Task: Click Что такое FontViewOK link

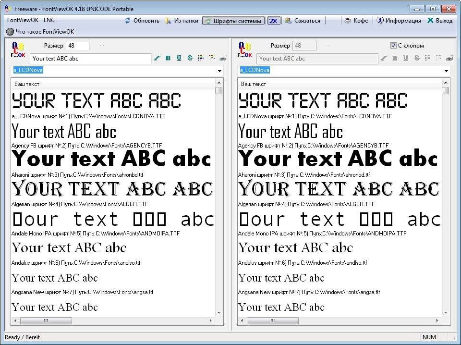Action: click(x=40, y=31)
